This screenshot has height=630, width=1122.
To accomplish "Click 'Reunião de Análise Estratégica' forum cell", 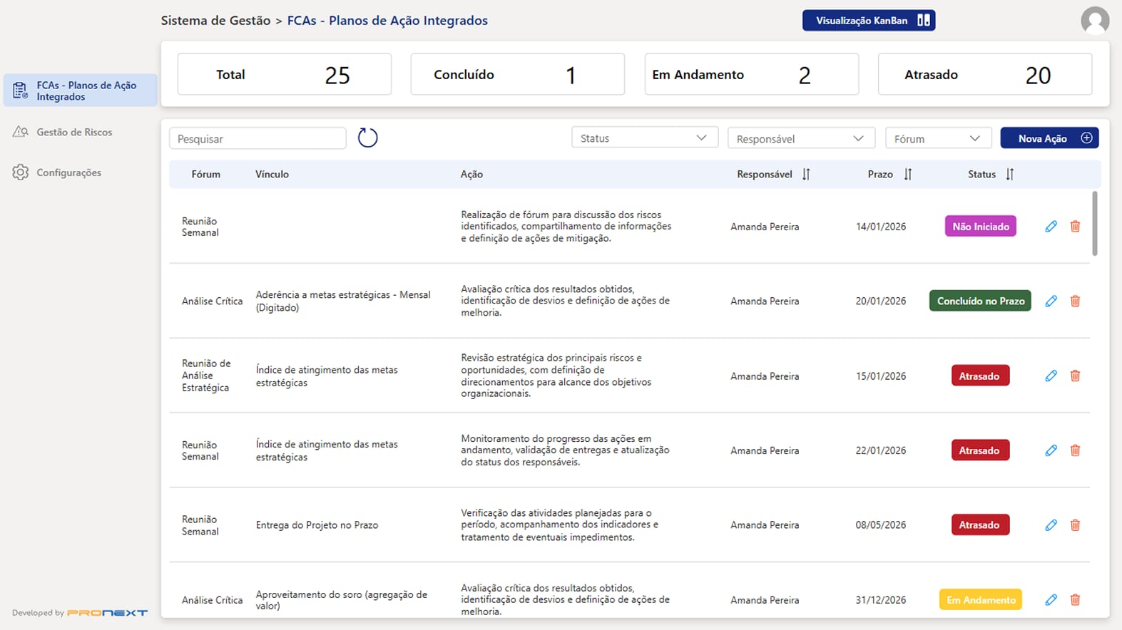I will click(206, 376).
